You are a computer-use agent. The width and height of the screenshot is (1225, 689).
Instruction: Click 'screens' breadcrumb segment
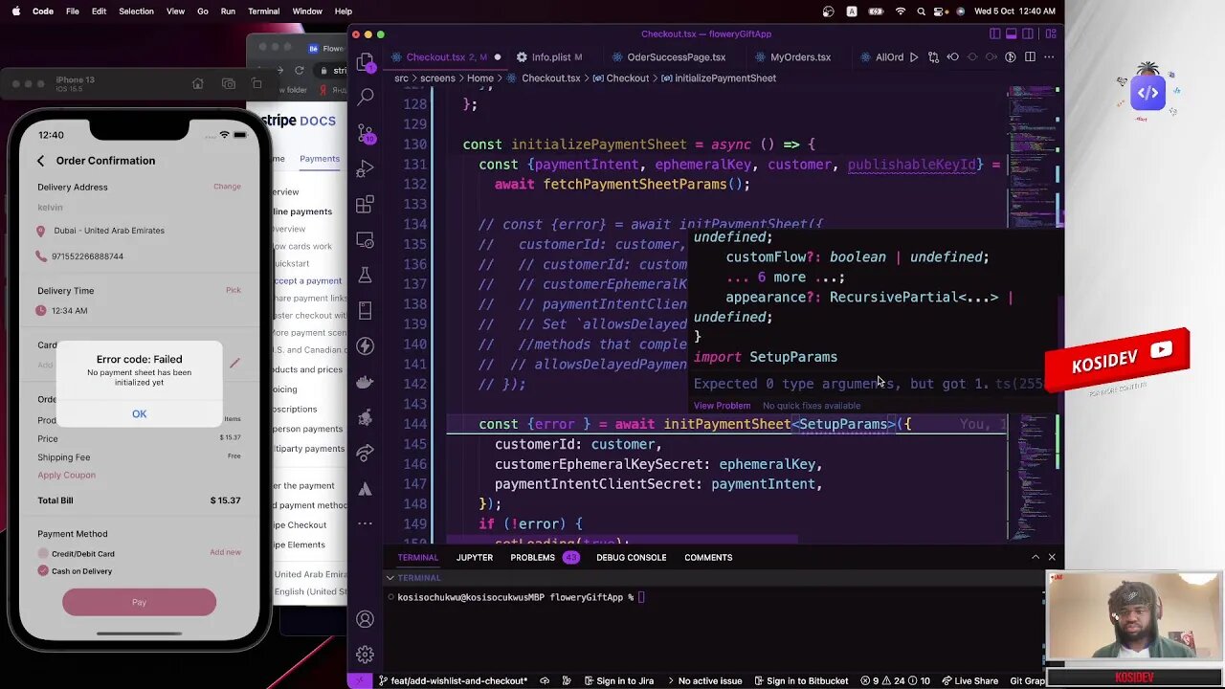[438, 78]
